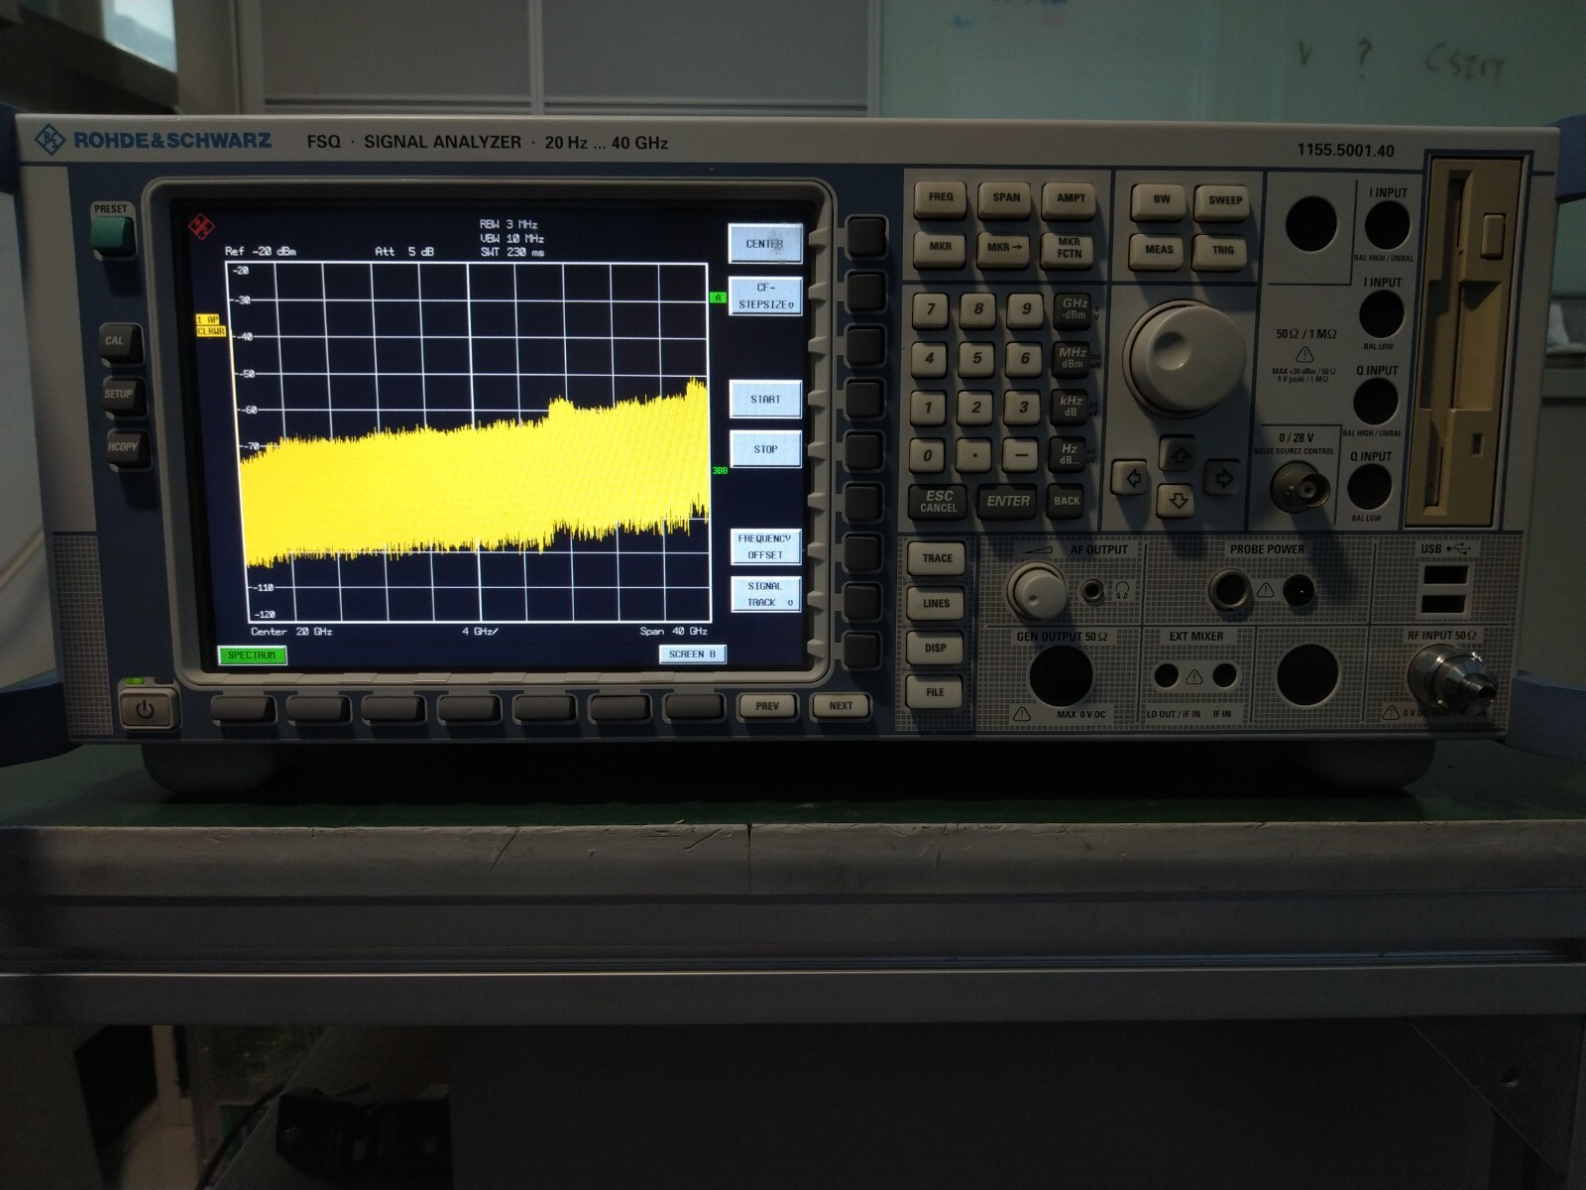Image resolution: width=1586 pixels, height=1190 pixels.
Task: Tap the kHz unit key
Action: pyautogui.click(x=1071, y=406)
